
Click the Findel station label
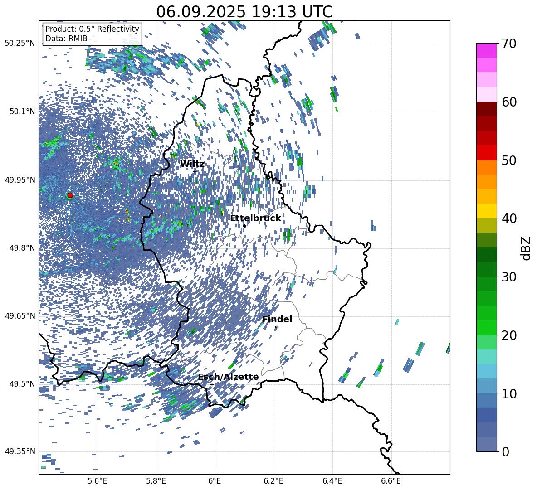pyautogui.click(x=277, y=319)
